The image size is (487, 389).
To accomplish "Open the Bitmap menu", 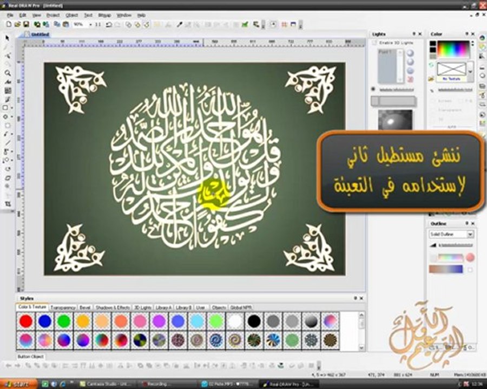I will [x=104, y=15].
